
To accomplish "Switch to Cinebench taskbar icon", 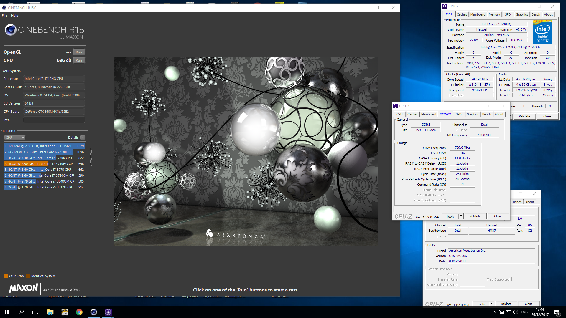I will pyautogui.click(x=93, y=312).
